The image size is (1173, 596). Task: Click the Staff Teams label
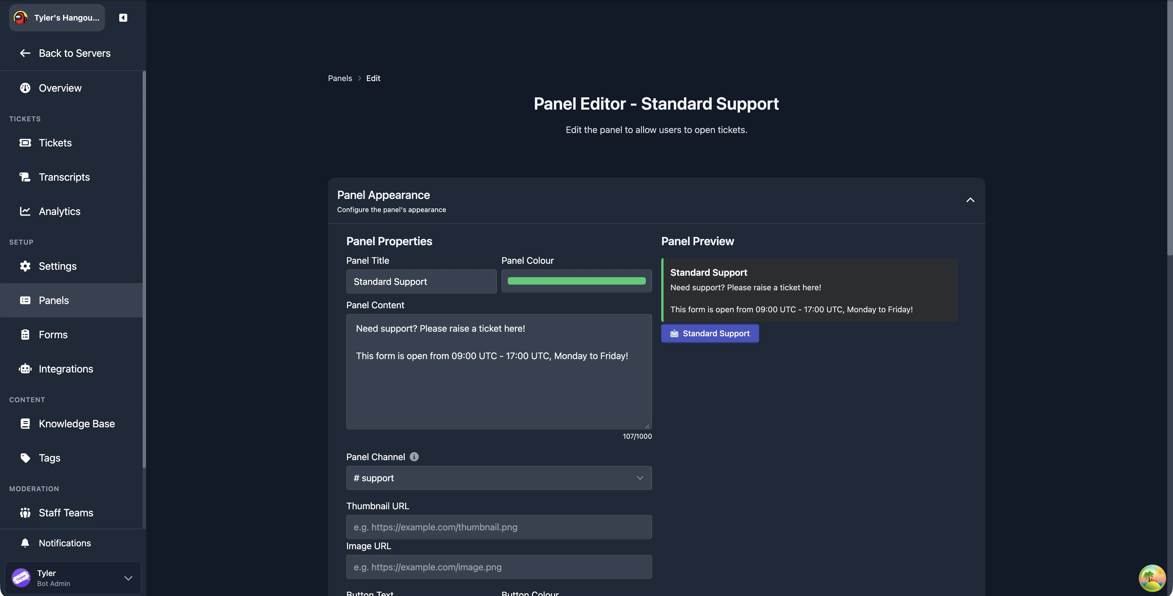tap(66, 513)
